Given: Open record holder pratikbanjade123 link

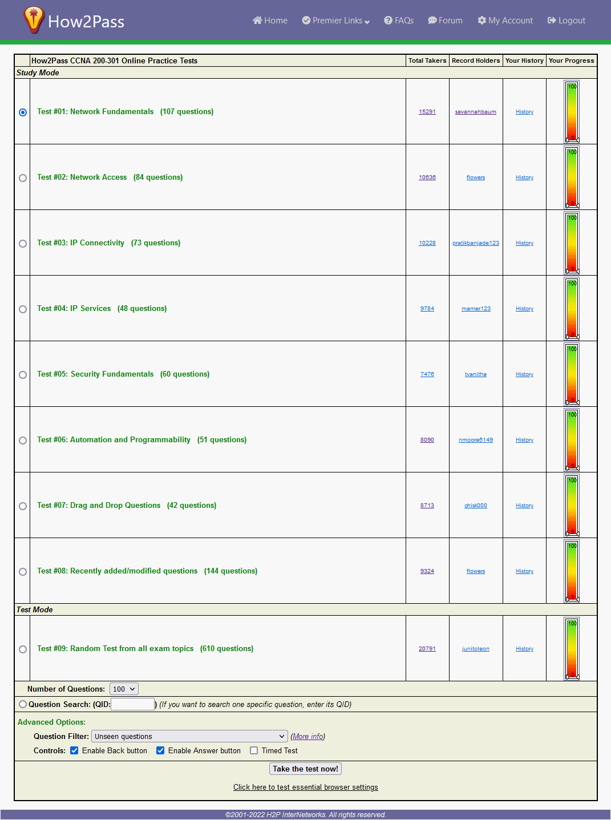Looking at the screenshot, I should [x=476, y=243].
